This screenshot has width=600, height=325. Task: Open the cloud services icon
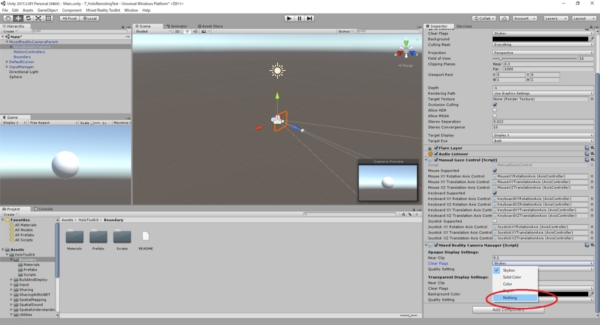(x=504, y=18)
